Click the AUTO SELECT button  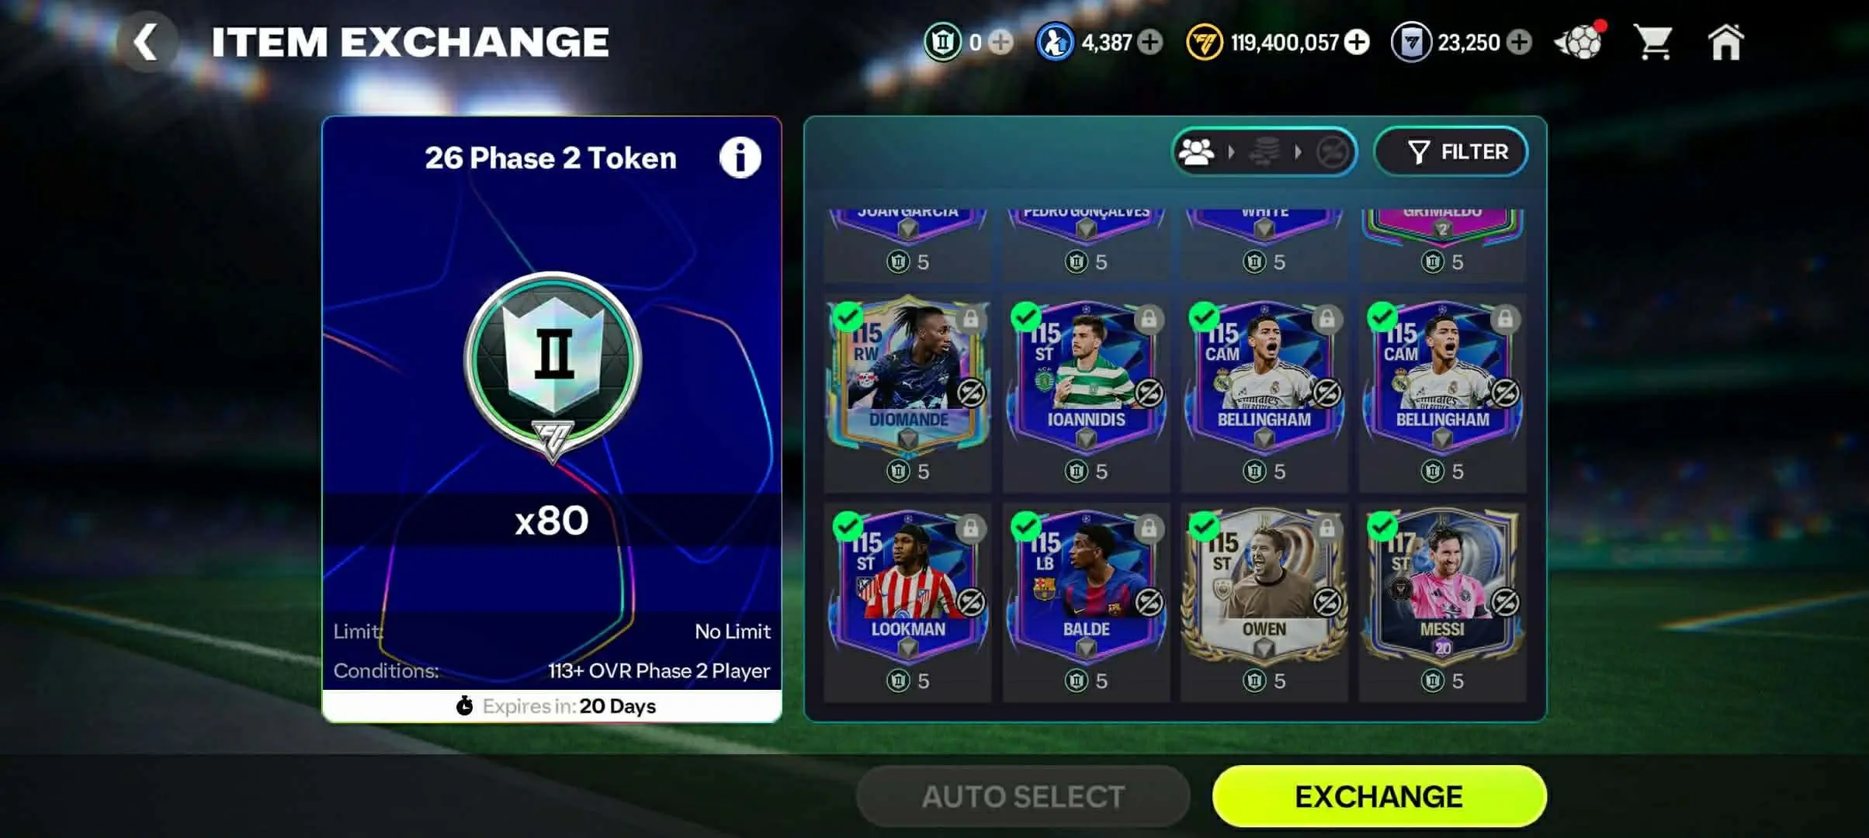click(x=1023, y=796)
